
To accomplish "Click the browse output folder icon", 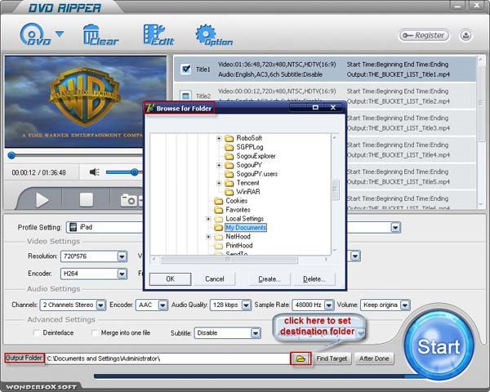I will (x=301, y=359).
